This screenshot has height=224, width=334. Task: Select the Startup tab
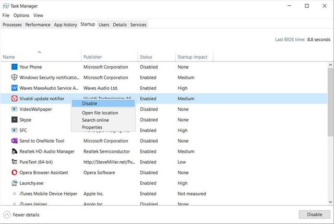[x=88, y=25]
